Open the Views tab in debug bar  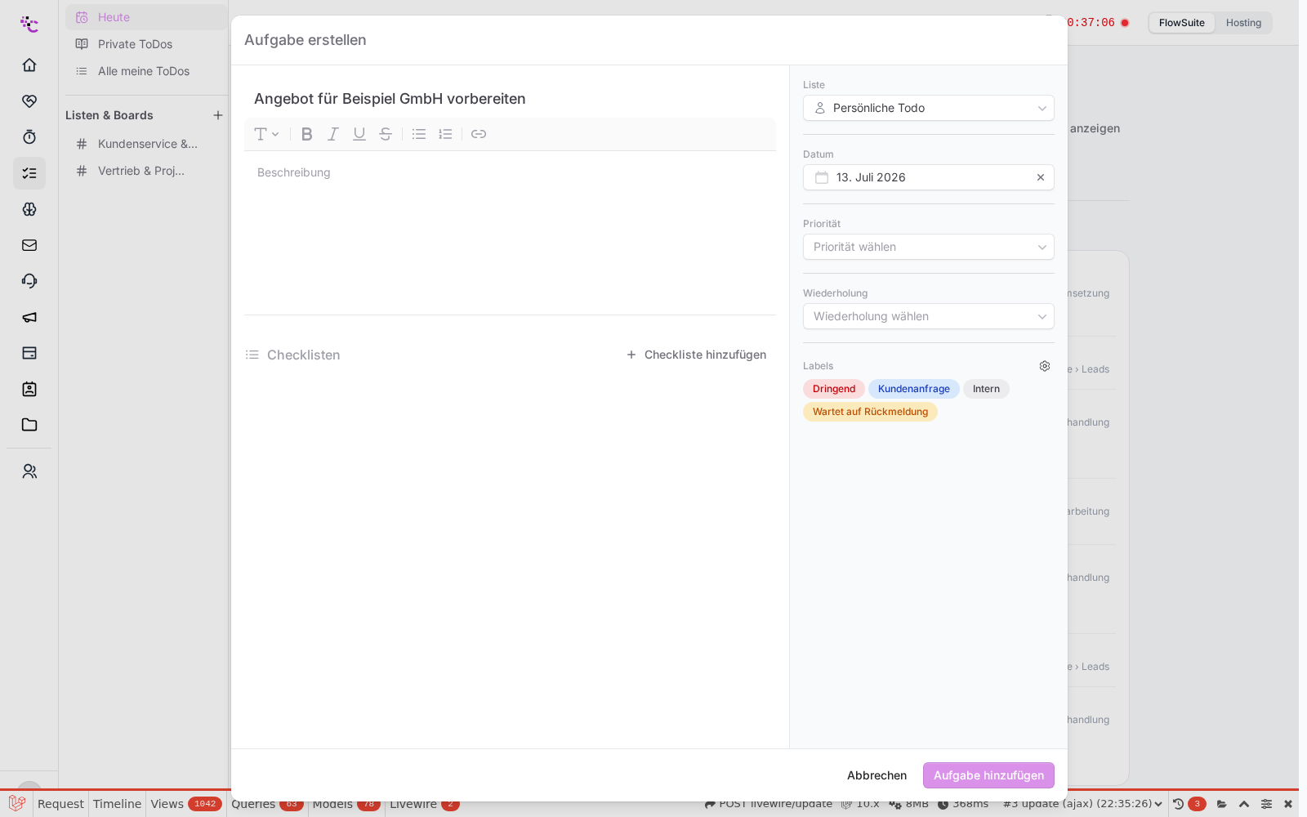[186, 804]
